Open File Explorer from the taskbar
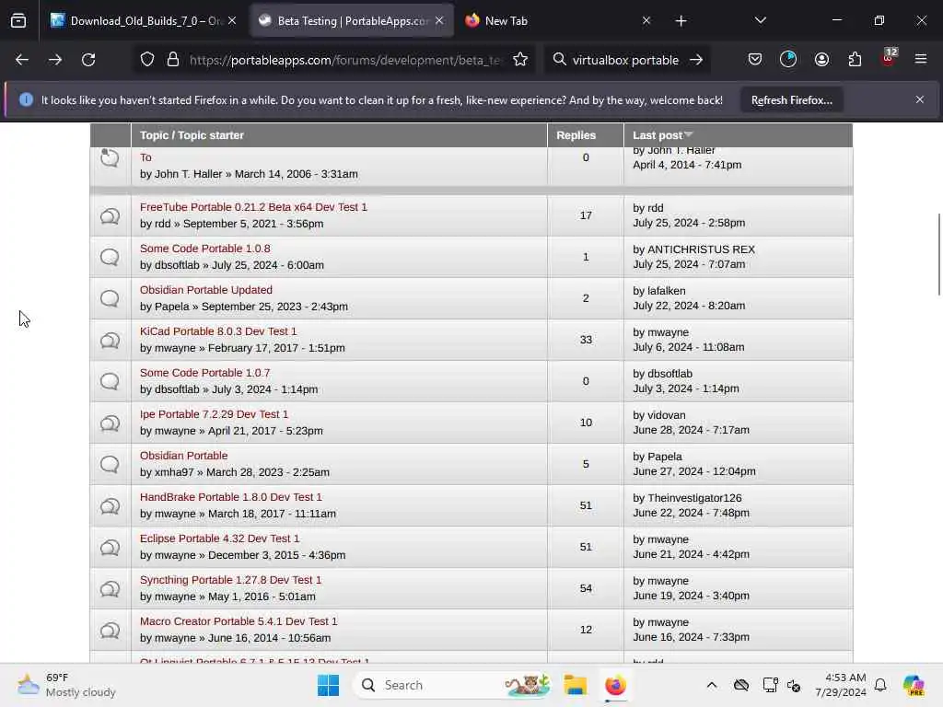Viewport: 943px width, 707px height. [575, 685]
